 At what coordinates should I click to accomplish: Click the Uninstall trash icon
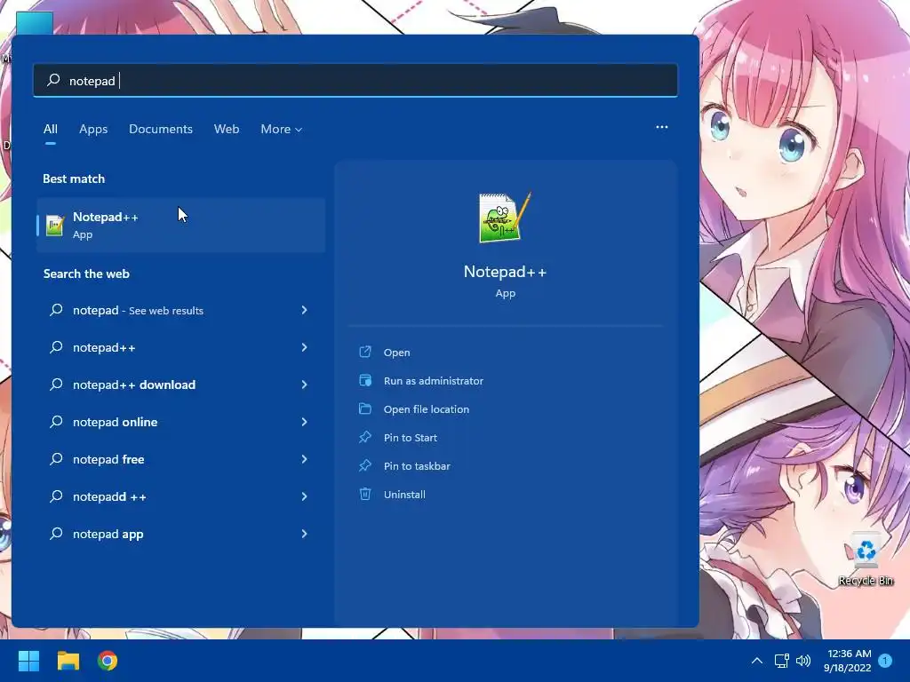[x=365, y=494]
